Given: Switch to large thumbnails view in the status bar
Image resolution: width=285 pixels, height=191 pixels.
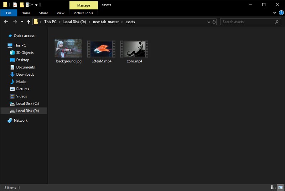Looking at the screenshot, I should [x=280, y=187].
